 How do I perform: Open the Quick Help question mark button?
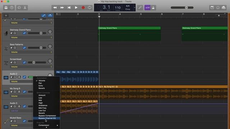tap(12, 8)
